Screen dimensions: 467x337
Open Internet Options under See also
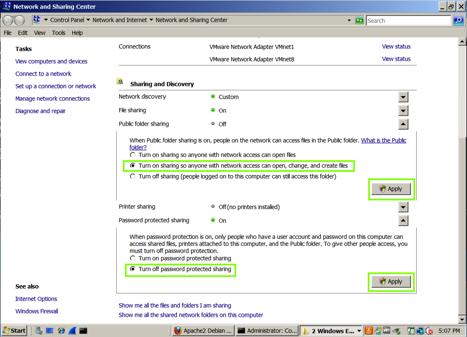point(36,298)
